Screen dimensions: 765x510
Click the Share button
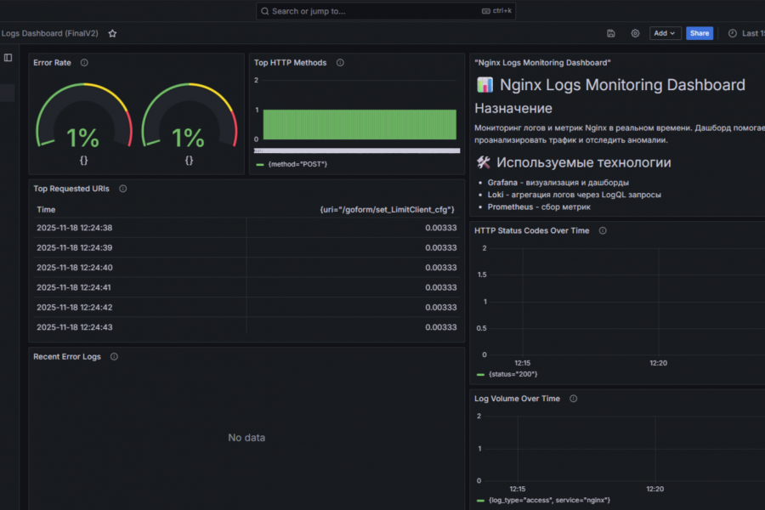(700, 33)
